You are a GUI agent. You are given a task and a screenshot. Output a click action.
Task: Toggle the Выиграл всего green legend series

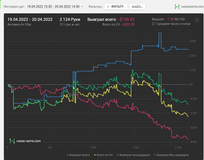point(78,155)
